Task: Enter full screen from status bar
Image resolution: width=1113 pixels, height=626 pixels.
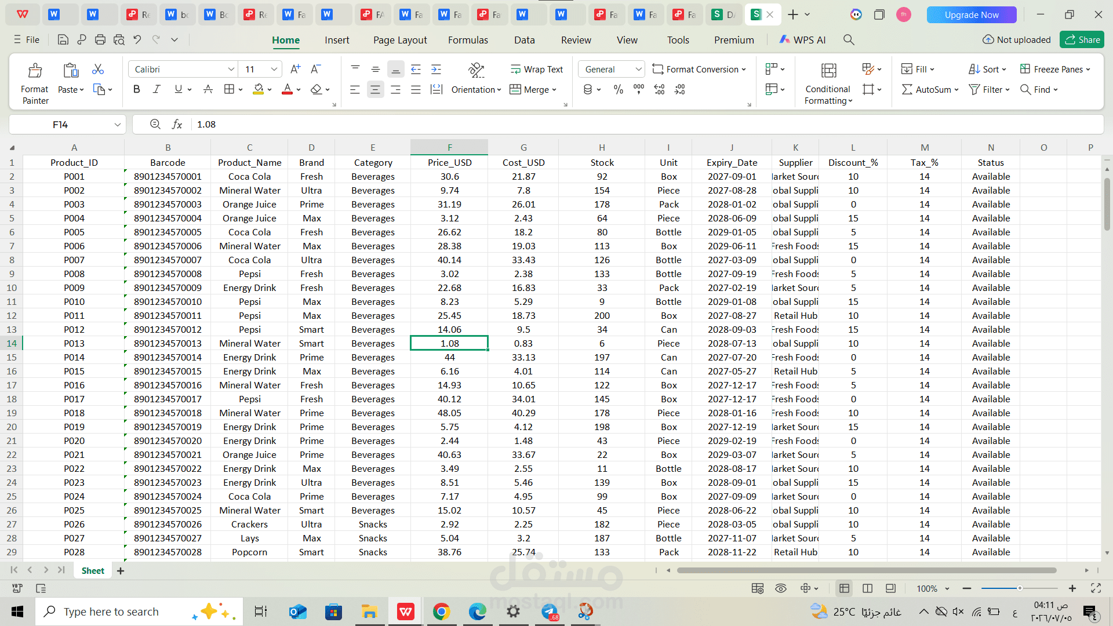Action: [1096, 588]
